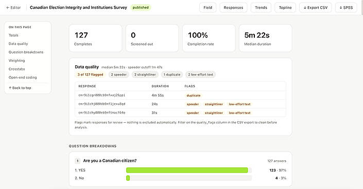The width and height of the screenshot is (363, 189).
Task: Download the SPSS export
Action: pos(346,8)
